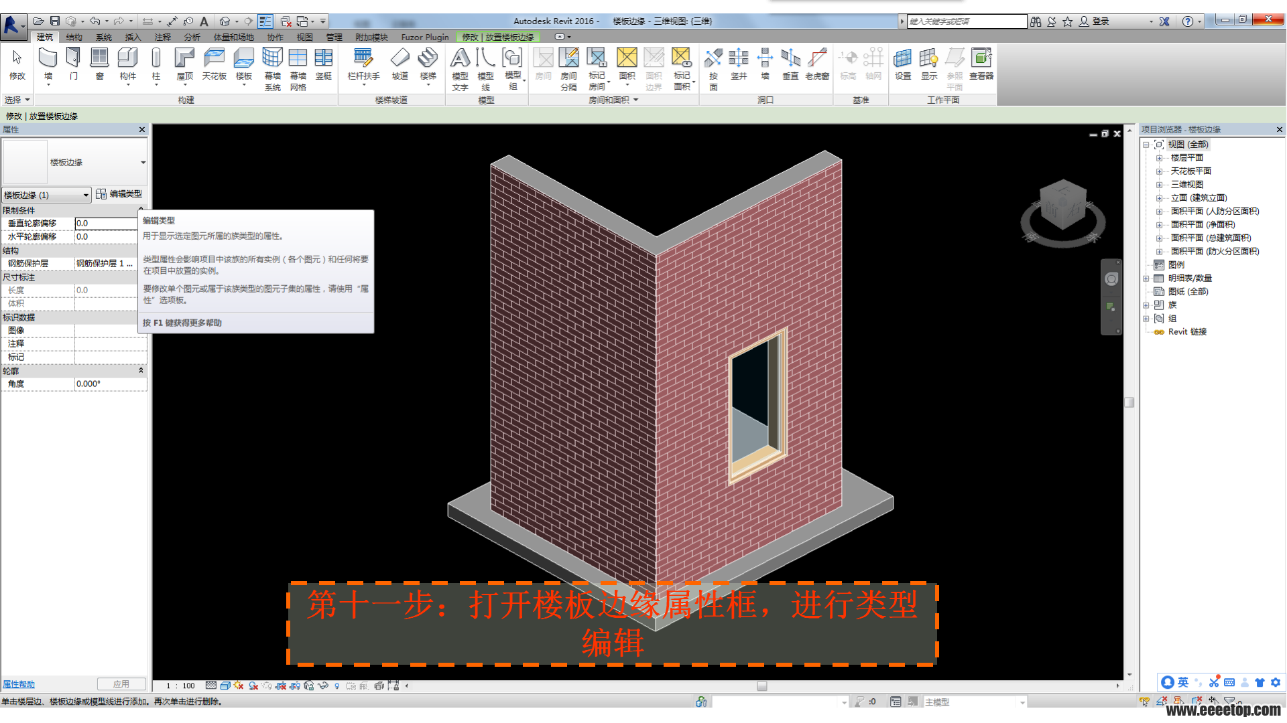This screenshot has height=723, width=1287.
Task: Toggle detail level icon in view control bar
Action: tap(211, 686)
